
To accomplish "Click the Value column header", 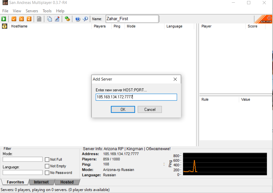I will pyautogui.click(x=255, y=100).
